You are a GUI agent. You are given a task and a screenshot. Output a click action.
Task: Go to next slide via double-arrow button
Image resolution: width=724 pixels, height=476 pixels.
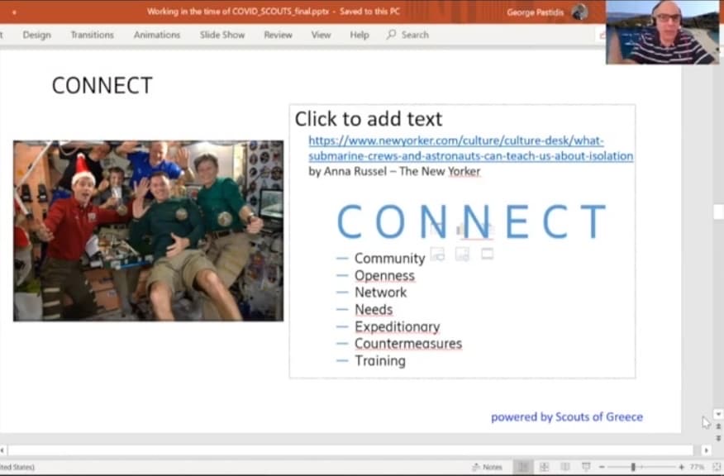[717, 436]
